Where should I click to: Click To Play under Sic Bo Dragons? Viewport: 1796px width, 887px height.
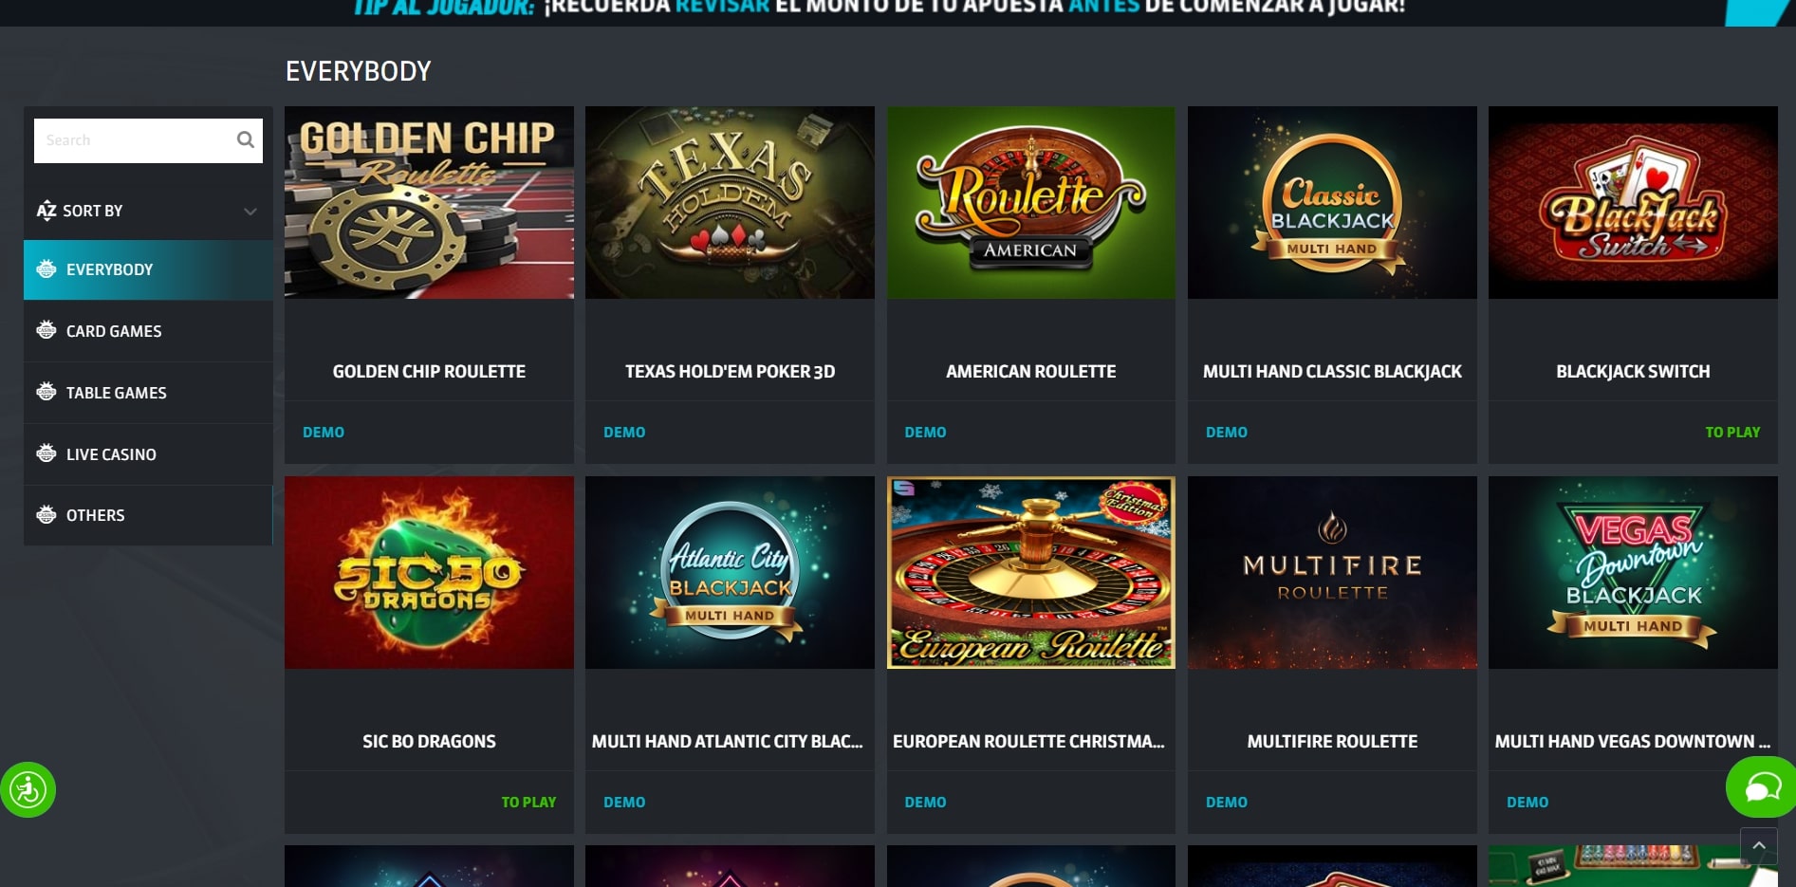pyautogui.click(x=528, y=802)
